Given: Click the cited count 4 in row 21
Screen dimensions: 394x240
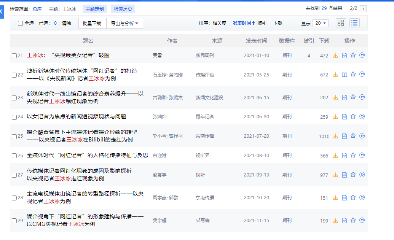Looking at the screenshot, I should [x=309, y=56].
